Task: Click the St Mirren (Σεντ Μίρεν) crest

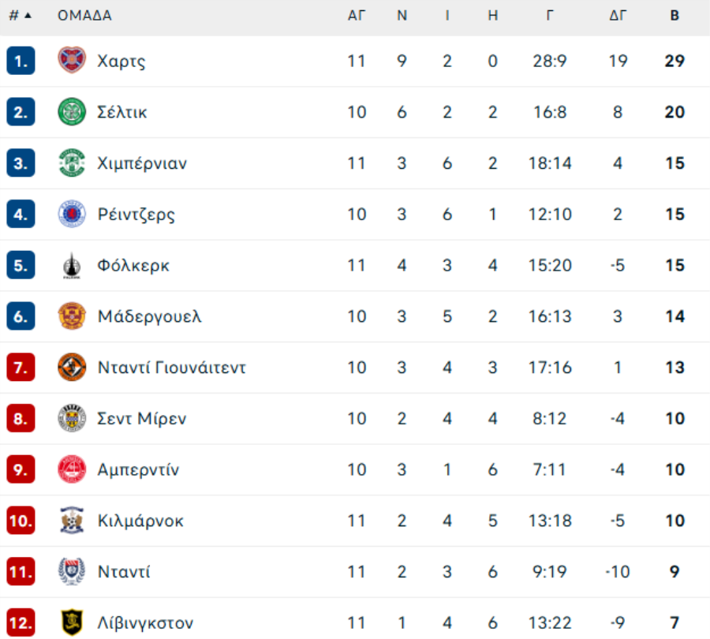Action: point(72,418)
